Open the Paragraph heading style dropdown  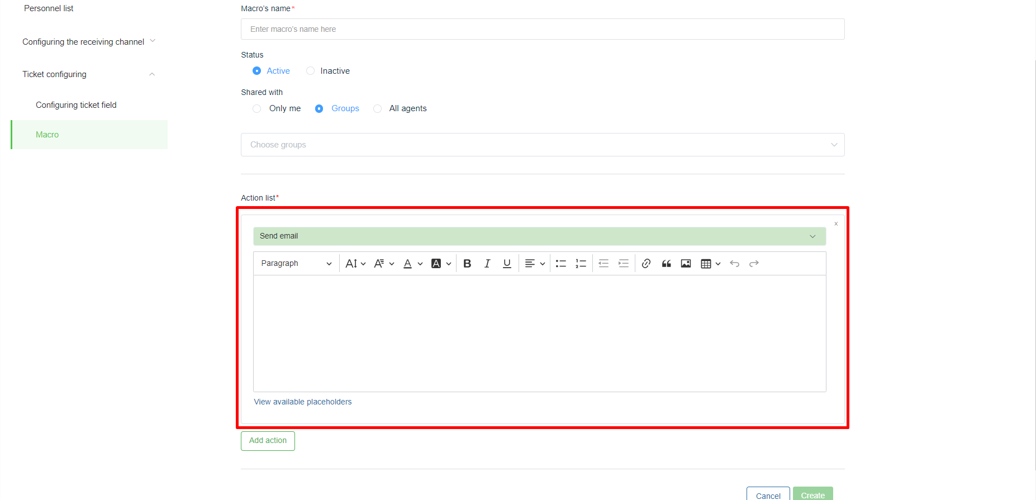click(296, 264)
